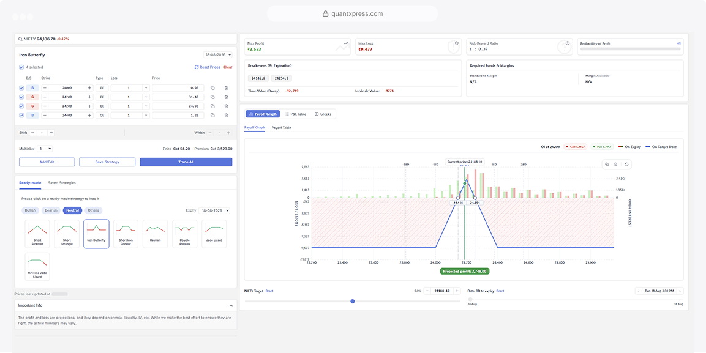The width and height of the screenshot is (706, 353).
Task: Click the date-to-expiry slider handle
Action: point(470,300)
